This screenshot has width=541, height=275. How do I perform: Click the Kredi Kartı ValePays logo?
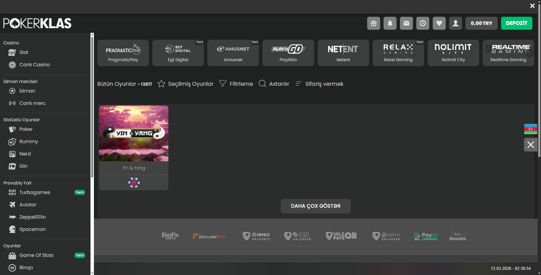[x=297, y=236]
